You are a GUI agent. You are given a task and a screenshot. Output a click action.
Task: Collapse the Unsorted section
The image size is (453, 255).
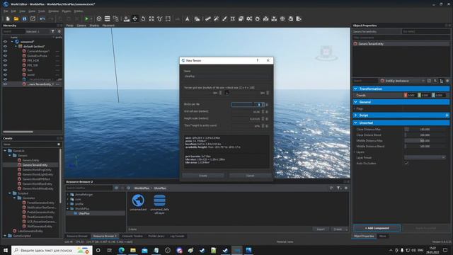pyautogui.click(x=355, y=123)
